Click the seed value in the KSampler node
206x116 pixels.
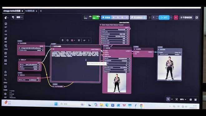coord(117,59)
